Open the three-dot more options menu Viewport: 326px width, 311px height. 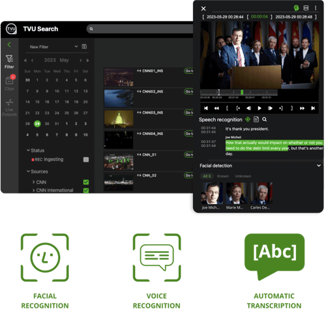[x=316, y=8]
